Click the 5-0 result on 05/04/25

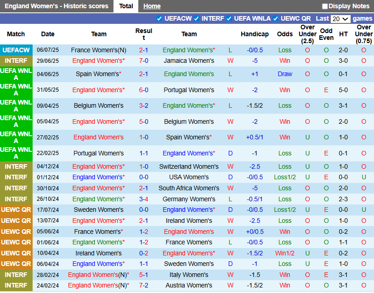click(144, 122)
